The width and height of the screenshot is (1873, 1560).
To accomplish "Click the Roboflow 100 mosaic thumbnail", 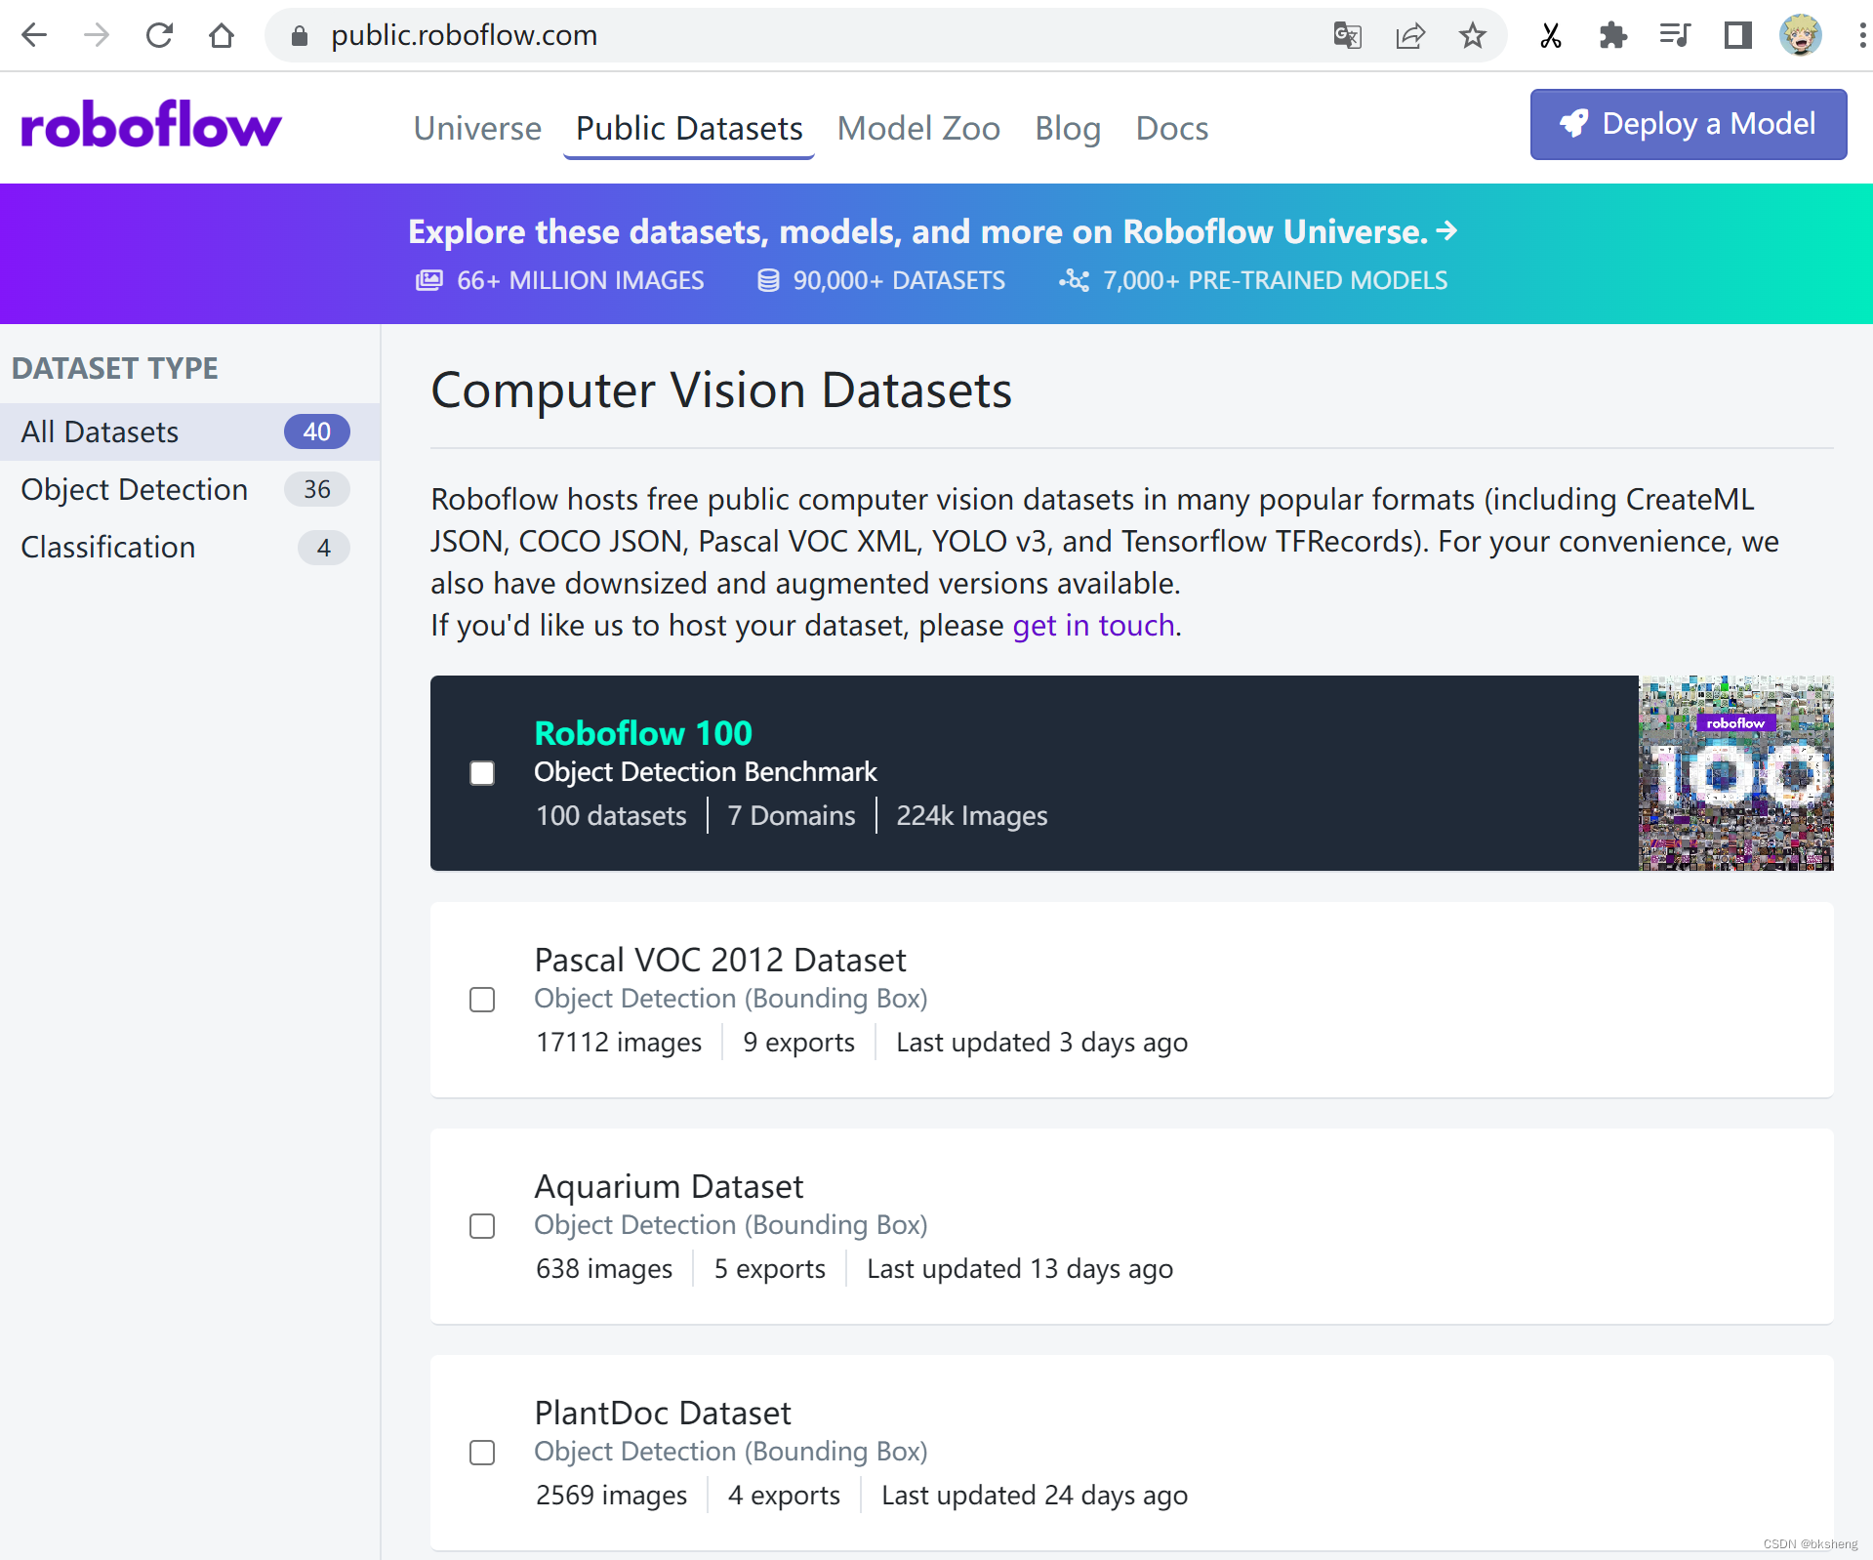I will (1736, 773).
